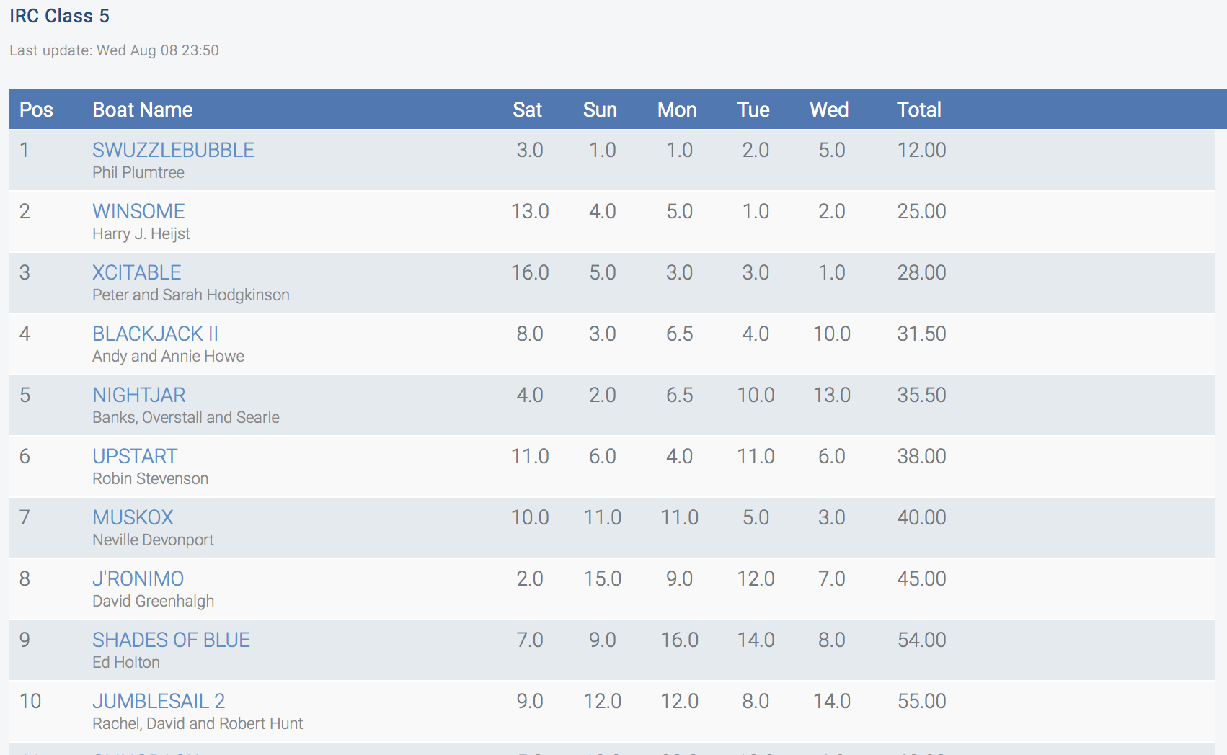Click owner Banks, Overstall and Searle
1227x755 pixels.
click(186, 417)
